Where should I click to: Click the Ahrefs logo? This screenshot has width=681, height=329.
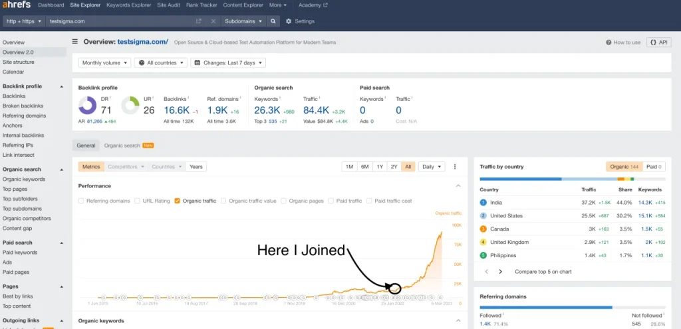point(16,5)
